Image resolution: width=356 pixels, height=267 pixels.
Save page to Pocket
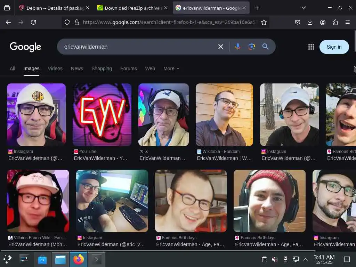(298, 22)
